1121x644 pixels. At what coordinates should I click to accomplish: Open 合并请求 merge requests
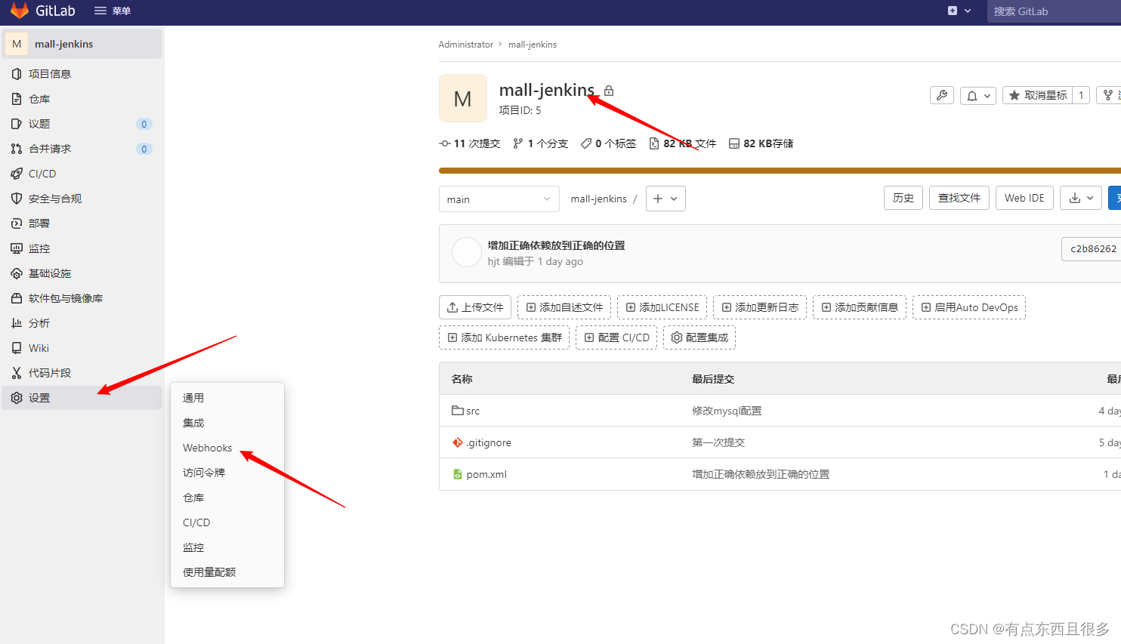(x=82, y=149)
